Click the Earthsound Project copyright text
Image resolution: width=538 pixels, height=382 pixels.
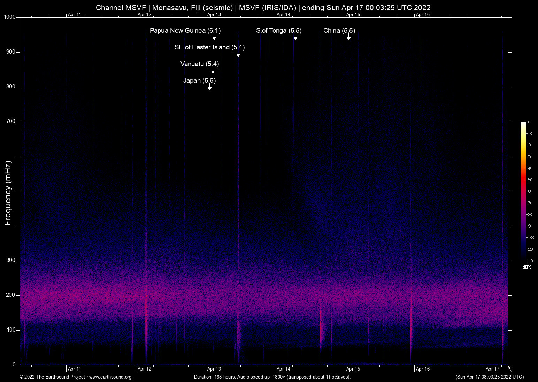pos(52,377)
